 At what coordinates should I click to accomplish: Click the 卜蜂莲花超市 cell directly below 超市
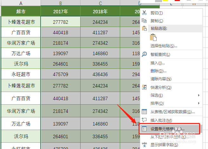click(x=21, y=22)
